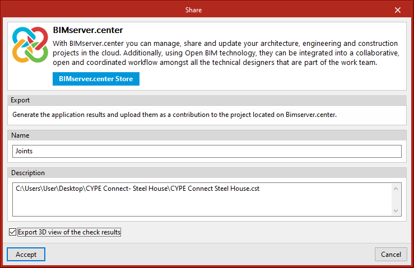Open the BIMserver.center Store

point(96,79)
